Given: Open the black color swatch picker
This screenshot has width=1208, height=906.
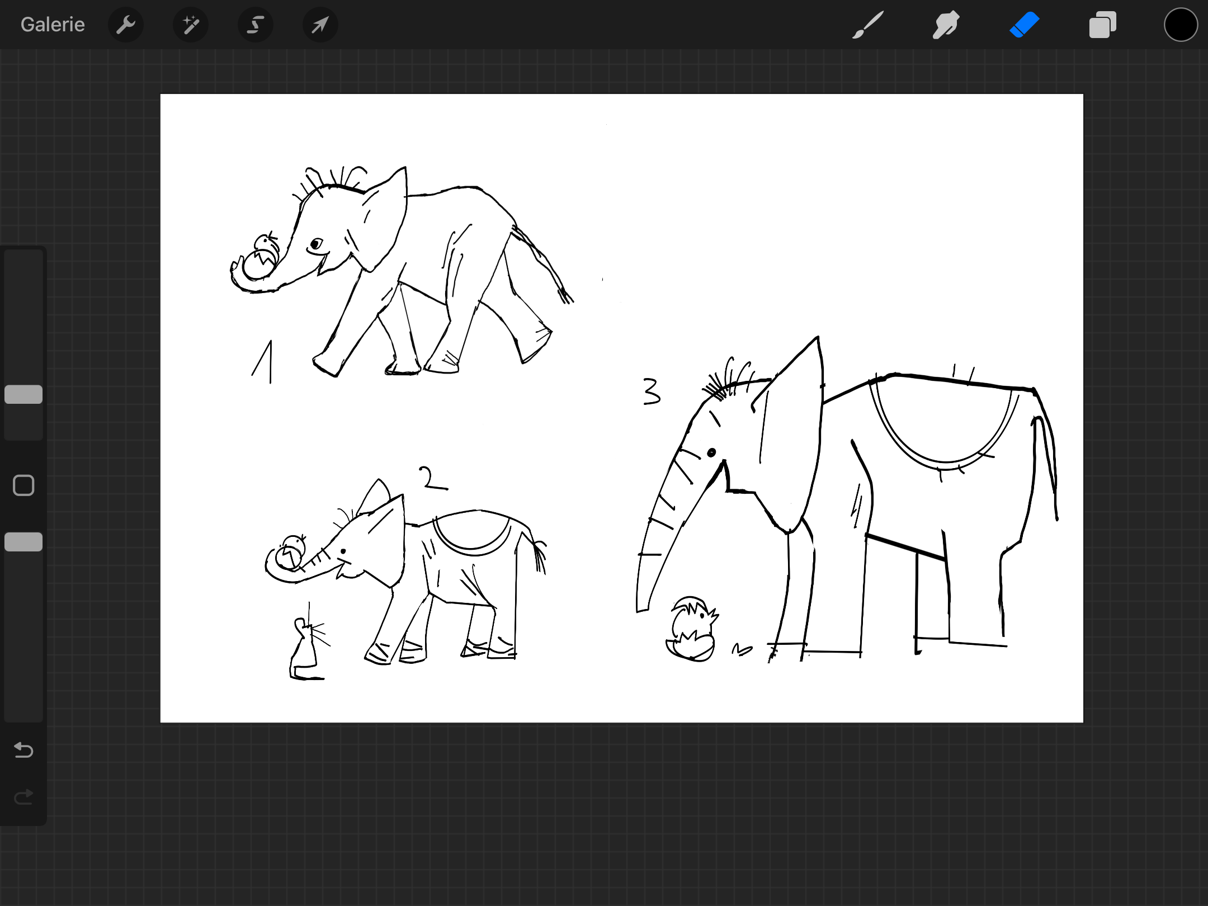Looking at the screenshot, I should [1181, 25].
